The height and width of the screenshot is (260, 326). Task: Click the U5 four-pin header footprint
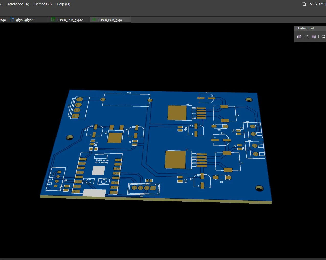143,189
